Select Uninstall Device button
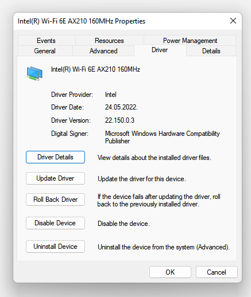The height and width of the screenshot is (297, 251). [55, 247]
